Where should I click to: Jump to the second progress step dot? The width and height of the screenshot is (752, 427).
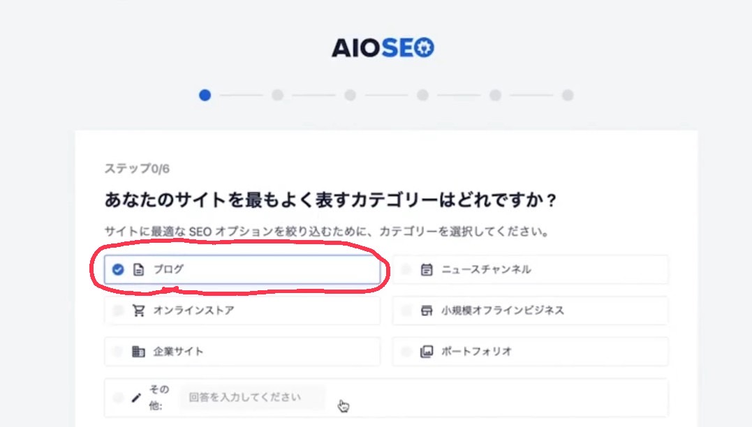(x=277, y=95)
